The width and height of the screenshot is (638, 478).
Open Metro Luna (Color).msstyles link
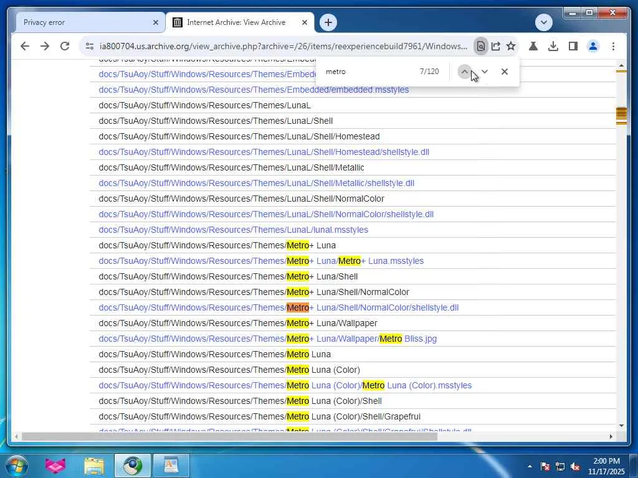[x=285, y=385]
